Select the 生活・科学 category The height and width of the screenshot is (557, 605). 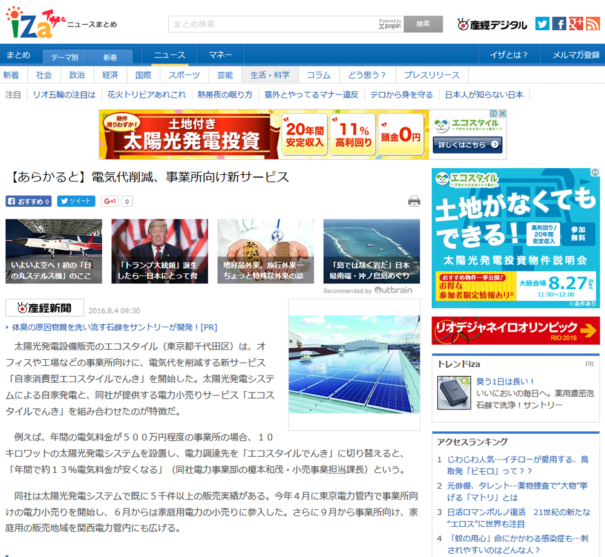[x=270, y=75]
